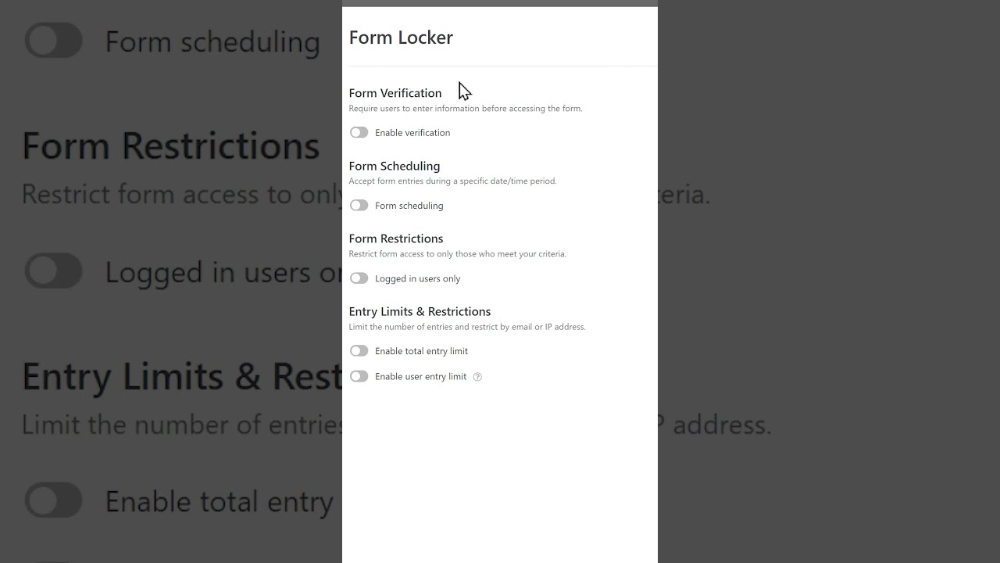Click the Form Restrictions heading in center panel

tap(396, 238)
